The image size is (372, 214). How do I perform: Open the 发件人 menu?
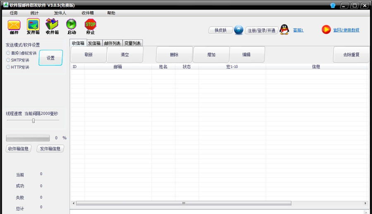[x=60, y=13]
